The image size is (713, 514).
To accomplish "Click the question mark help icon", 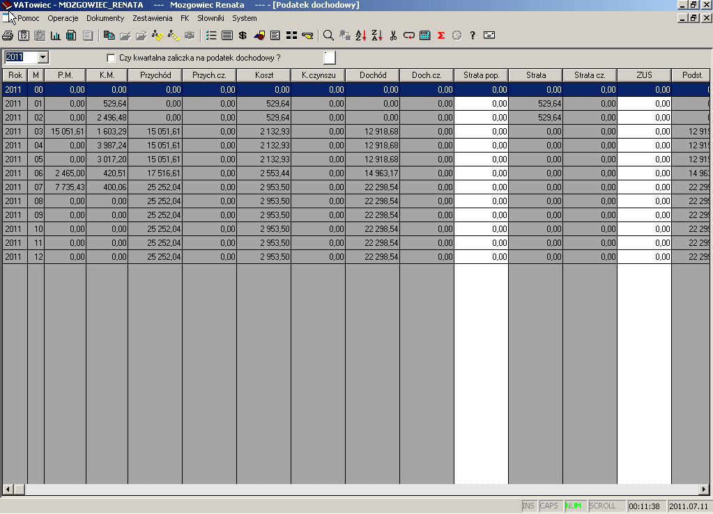I will coord(473,36).
